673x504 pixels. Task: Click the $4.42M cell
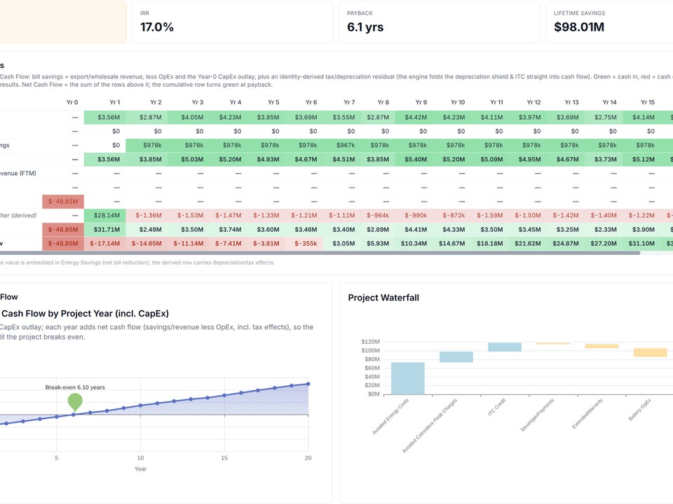pyautogui.click(x=412, y=118)
